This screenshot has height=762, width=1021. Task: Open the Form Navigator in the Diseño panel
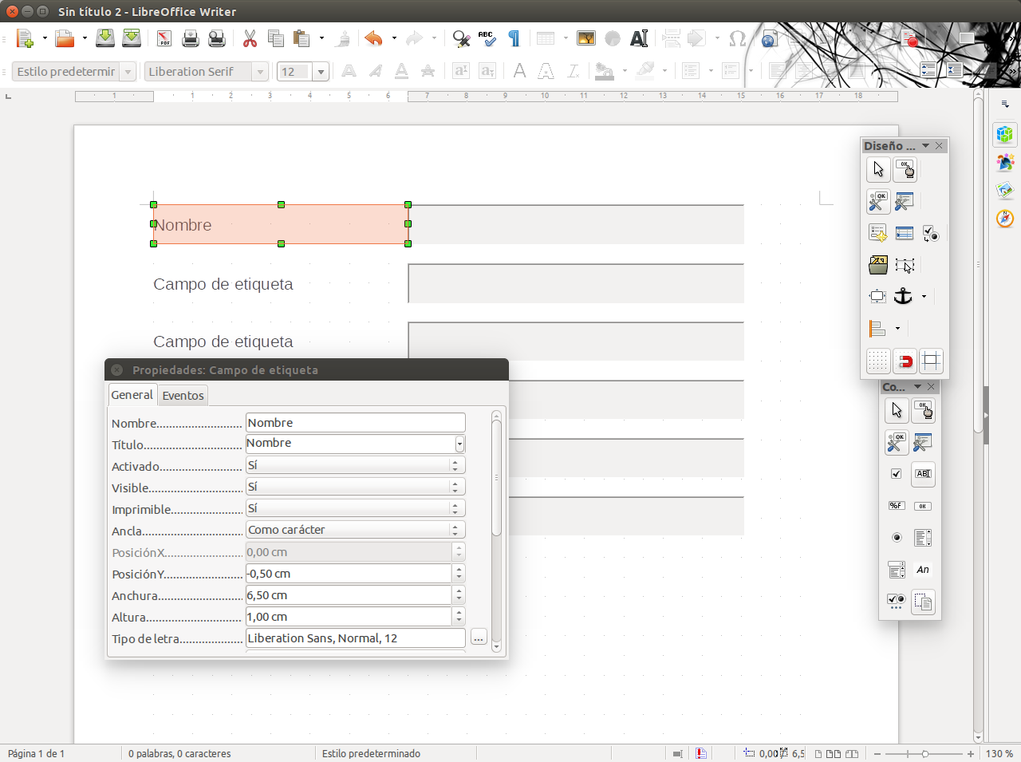click(877, 233)
